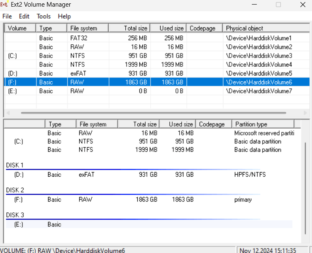
Task: Click lower pane Codepage column header
Action: click(214, 124)
